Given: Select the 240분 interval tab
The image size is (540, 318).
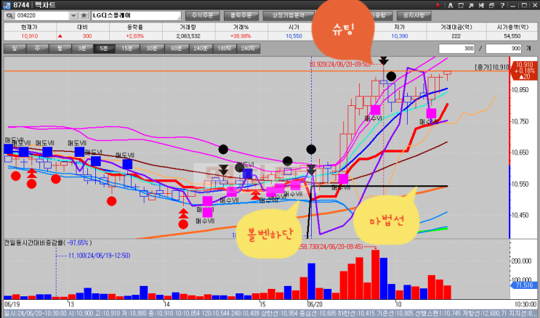Looking at the screenshot, I should tap(201, 49).
